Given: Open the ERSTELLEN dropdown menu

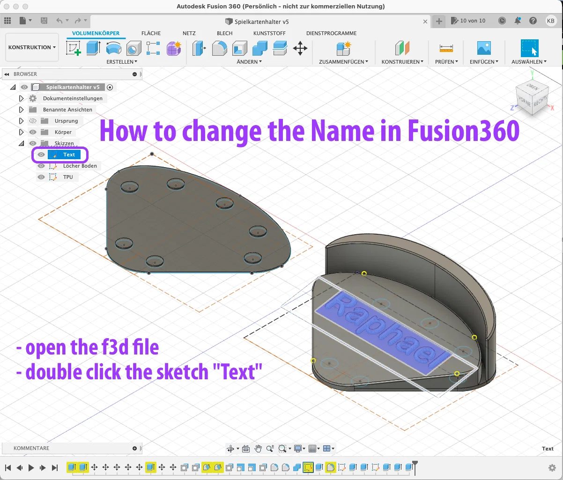Looking at the screenshot, I should [x=122, y=62].
